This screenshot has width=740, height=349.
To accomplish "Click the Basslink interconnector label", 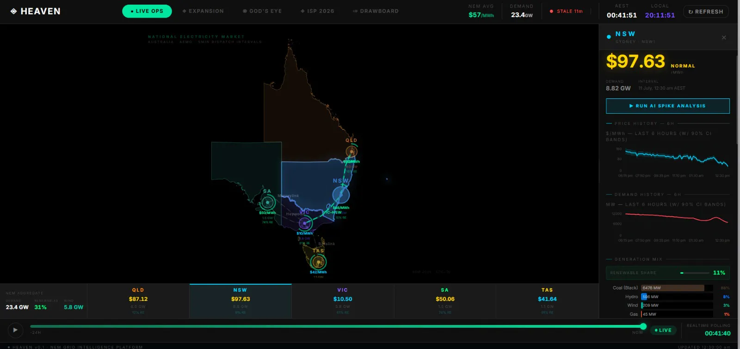I will point(327,244).
